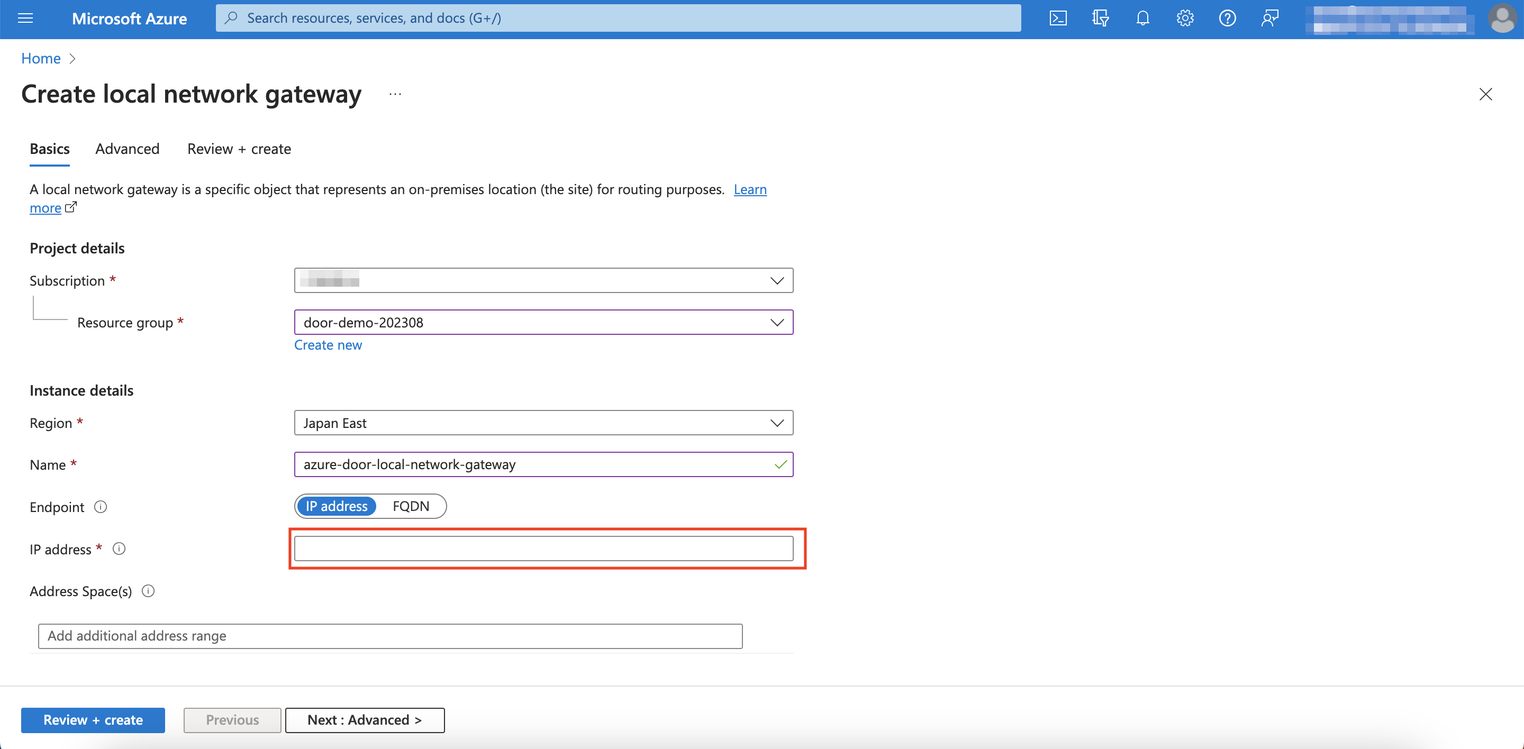View IP address info tooltip
This screenshot has height=749, width=1524.
[x=119, y=549]
